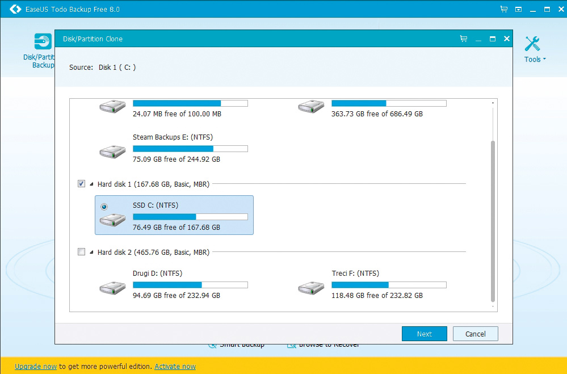
Task: Collapse the Hard disk 1 group
Action: (x=91, y=184)
